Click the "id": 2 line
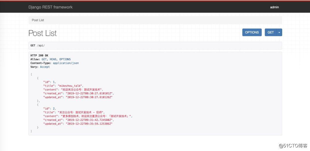The width and height of the screenshot is (310, 151). coord(50,108)
